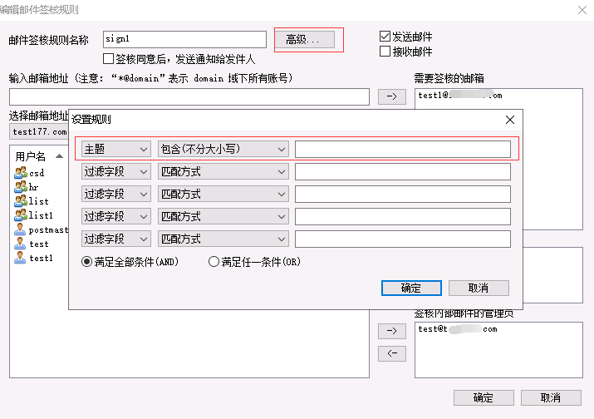This screenshot has width=594, height=419.
Task: Enable the 接收邮件 checkbox
Action: (x=385, y=52)
